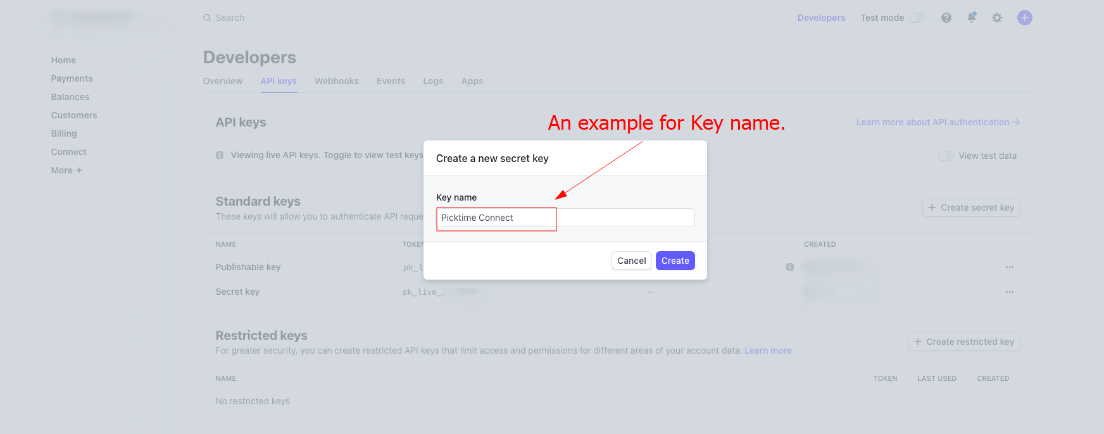Image resolution: width=1104 pixels, height=434 pixels.
Task: Click the Create secret key button
Action: [x=971, y=208]
